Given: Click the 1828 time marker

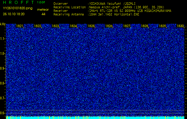Looking at the screenshot, I should [144, 26].
